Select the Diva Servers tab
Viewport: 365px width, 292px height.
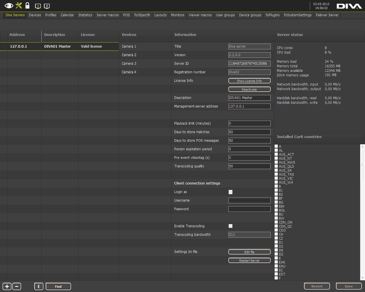(x=15, y=15)
